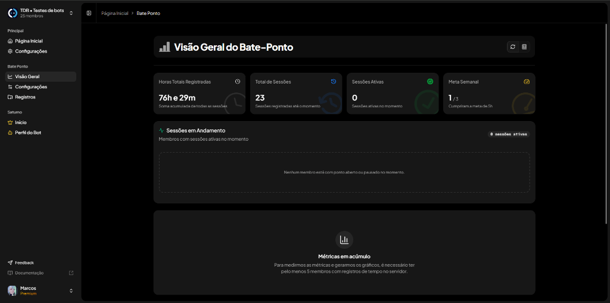Collapse the sidebar with the panel toggle icon
This screenshot has width=610, height=303.
[x=89, y=13]
